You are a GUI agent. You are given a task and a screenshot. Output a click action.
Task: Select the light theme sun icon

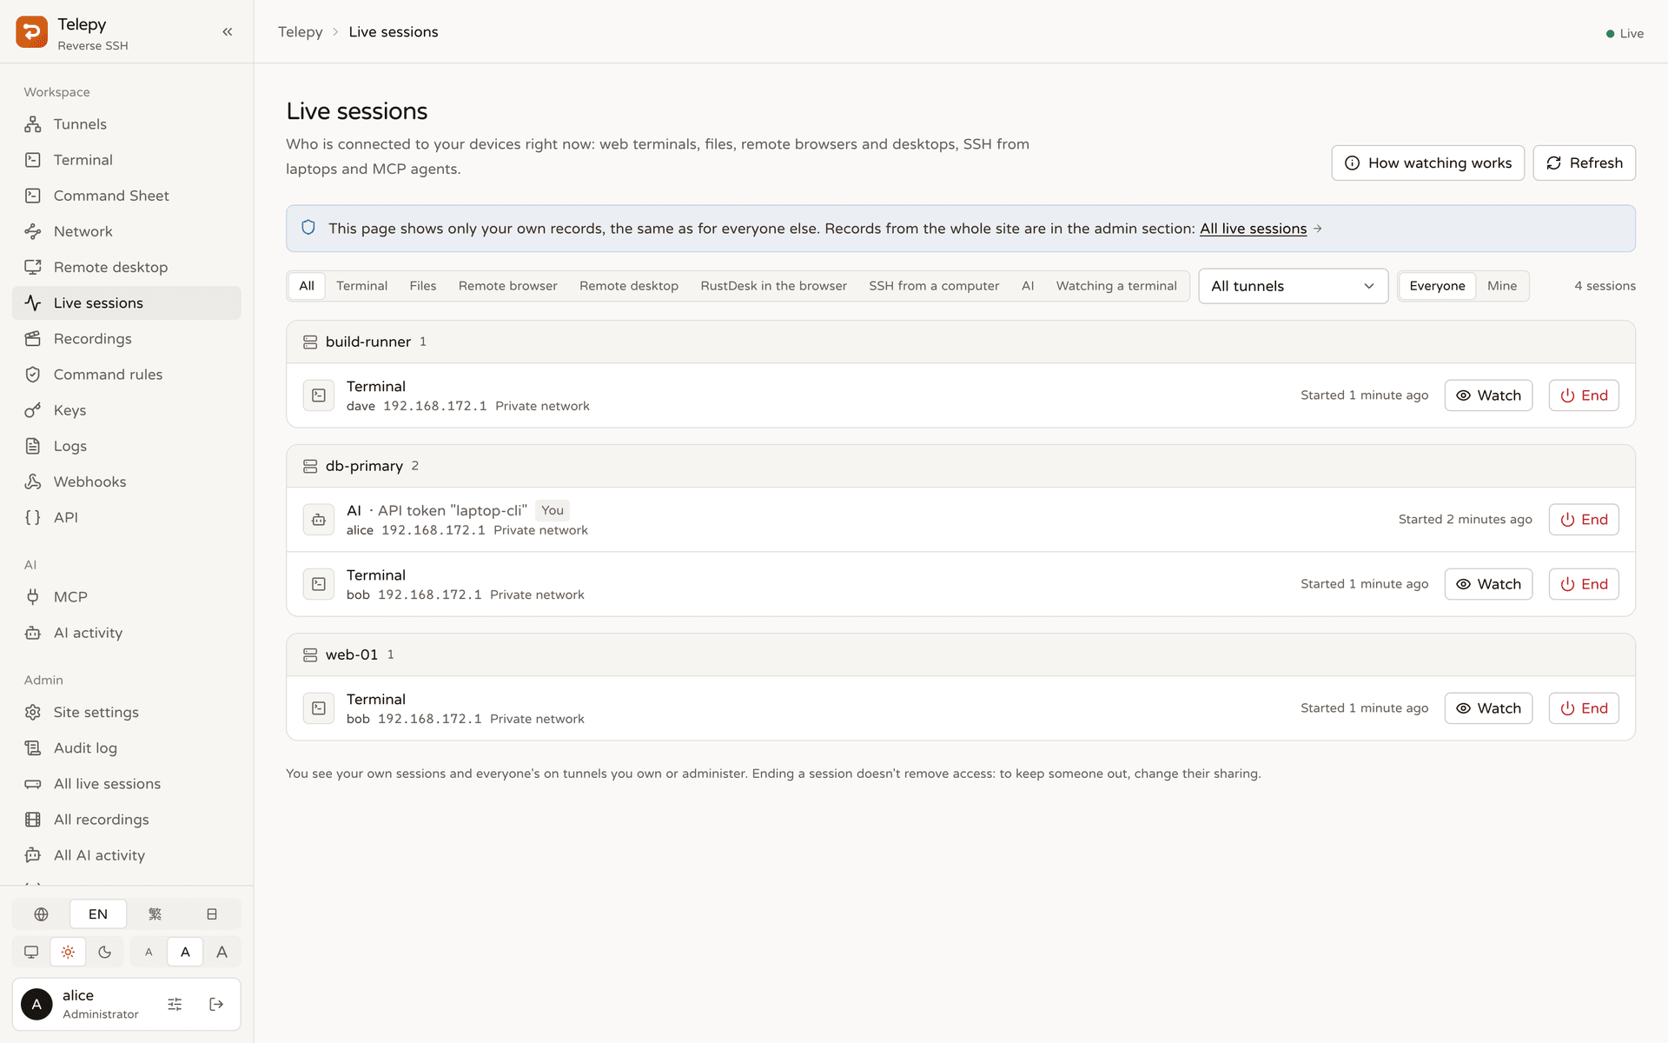coord(68,952)
